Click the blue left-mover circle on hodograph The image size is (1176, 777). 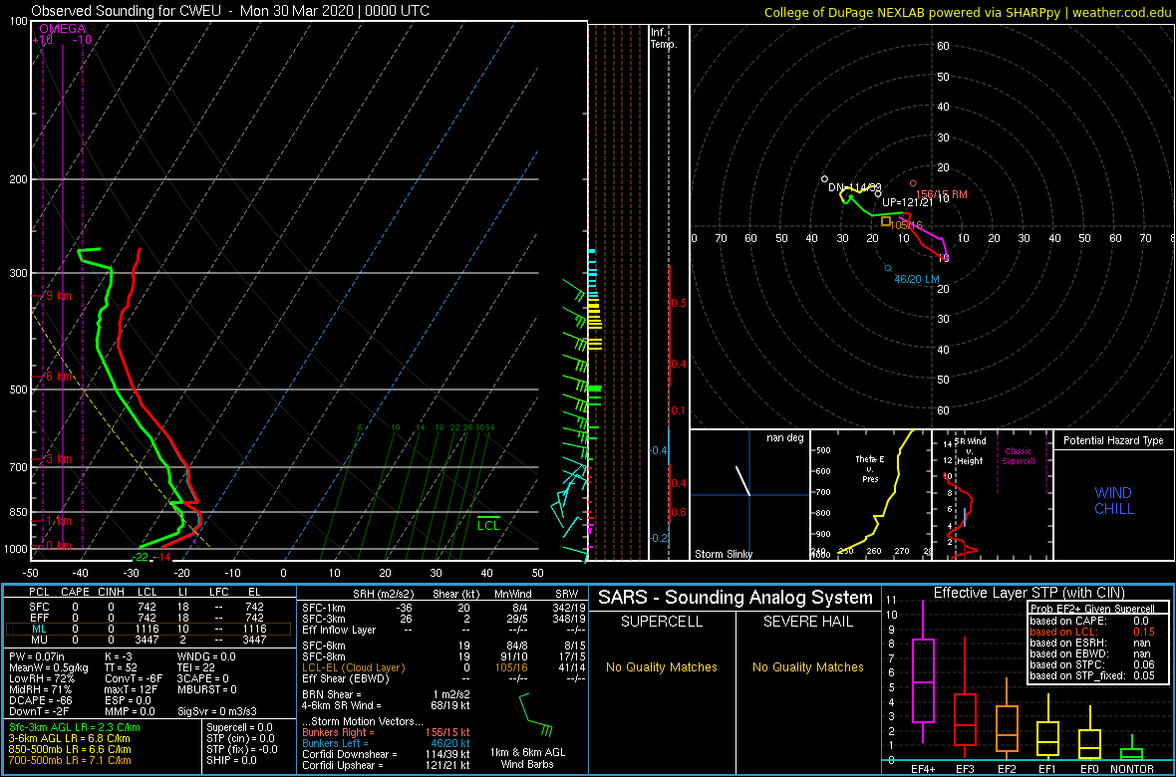coord(888,268)
